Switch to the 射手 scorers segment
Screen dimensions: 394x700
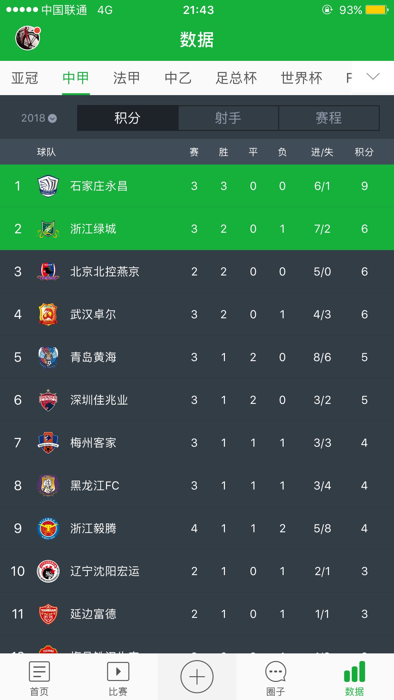pos(228,118)
